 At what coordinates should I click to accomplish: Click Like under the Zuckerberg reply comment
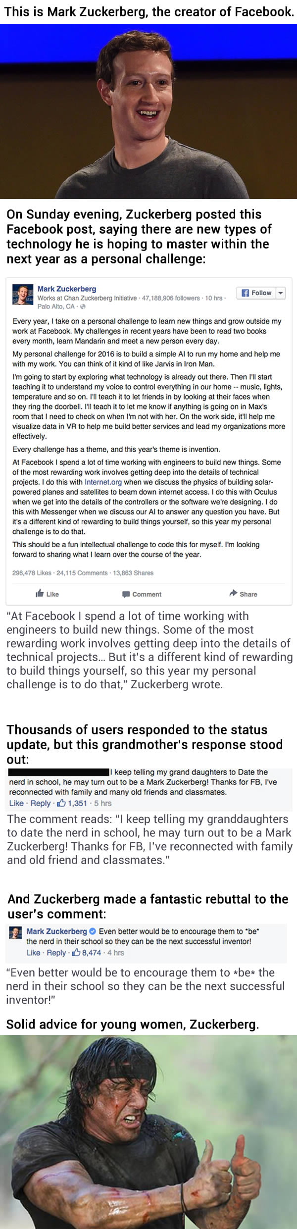tap(33, 953)
